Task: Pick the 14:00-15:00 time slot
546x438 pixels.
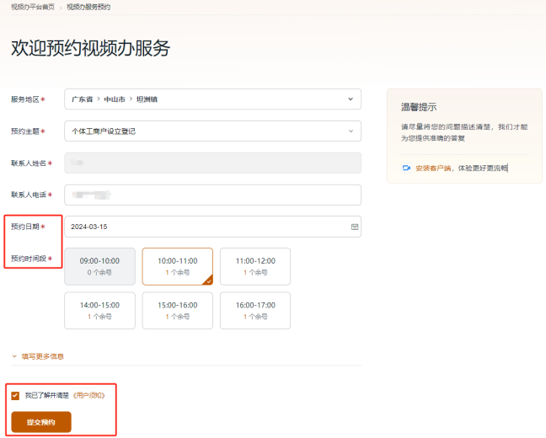Action: pos(100,311)
